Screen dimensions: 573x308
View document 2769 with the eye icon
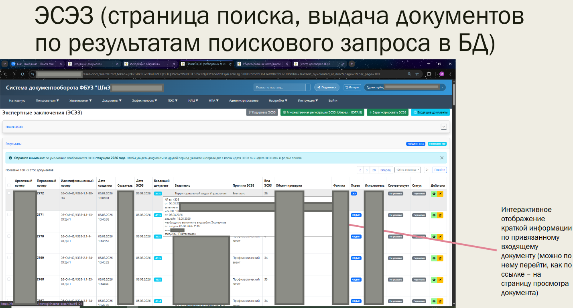point(434,258)
